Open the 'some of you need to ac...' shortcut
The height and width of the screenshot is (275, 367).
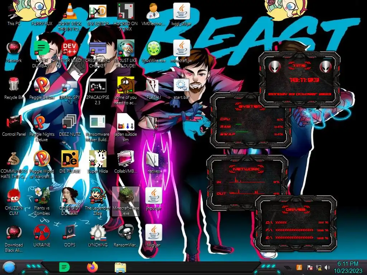click(125, 91)
